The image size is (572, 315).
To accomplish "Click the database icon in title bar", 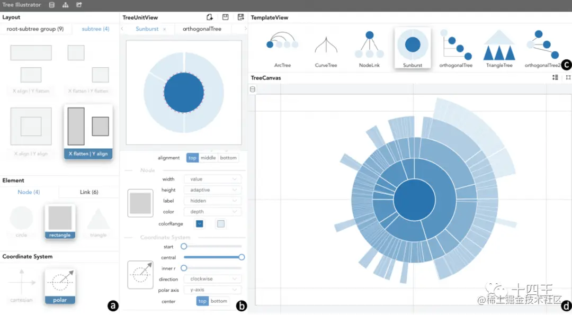I will click(x=52, y=5).
